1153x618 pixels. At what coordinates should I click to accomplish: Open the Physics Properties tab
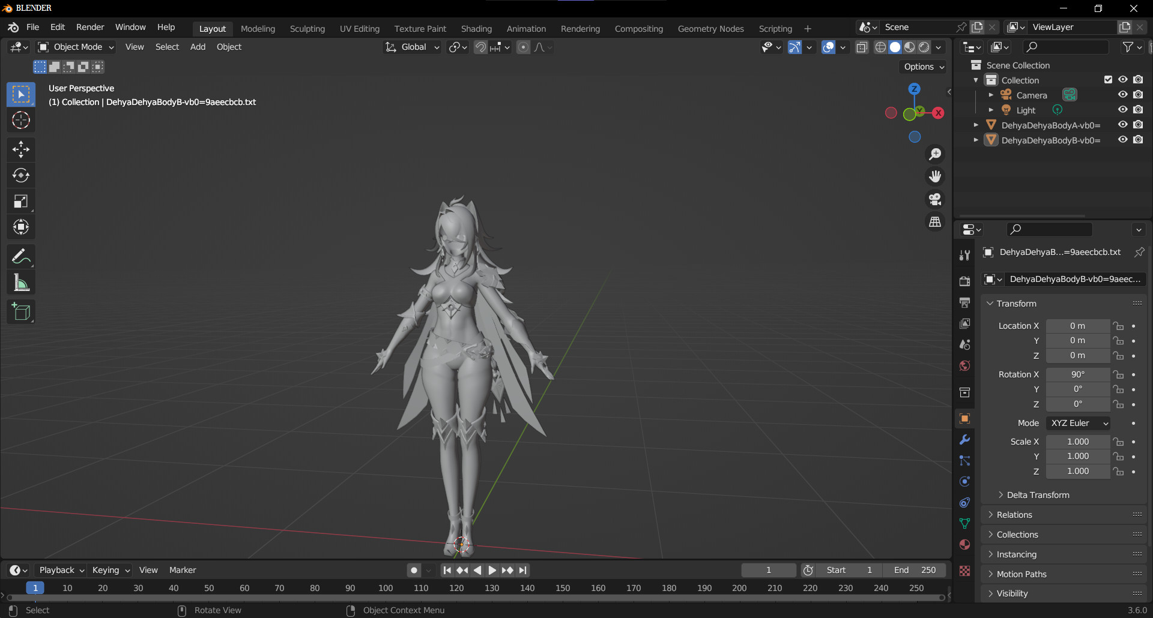point(964,481)
